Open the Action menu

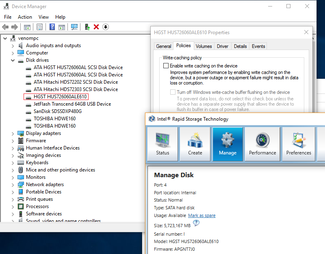point(25,17)
